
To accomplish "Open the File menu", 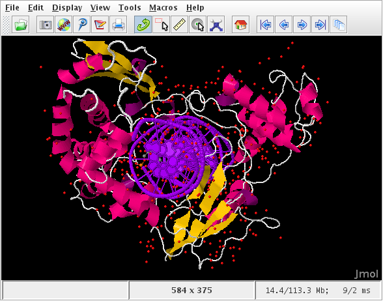I will pos(12,8).
